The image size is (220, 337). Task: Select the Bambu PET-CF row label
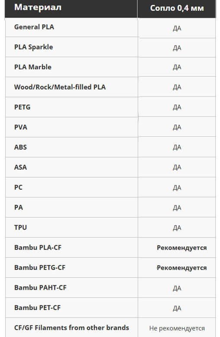pos(37,308)
